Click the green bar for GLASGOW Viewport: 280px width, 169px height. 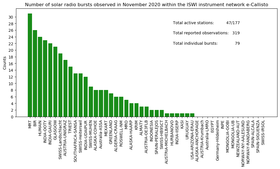[55, 82]
